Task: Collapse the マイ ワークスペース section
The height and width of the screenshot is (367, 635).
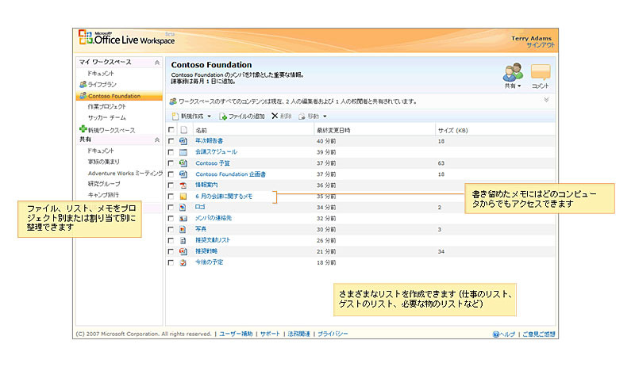Action: tap(156, 63)
